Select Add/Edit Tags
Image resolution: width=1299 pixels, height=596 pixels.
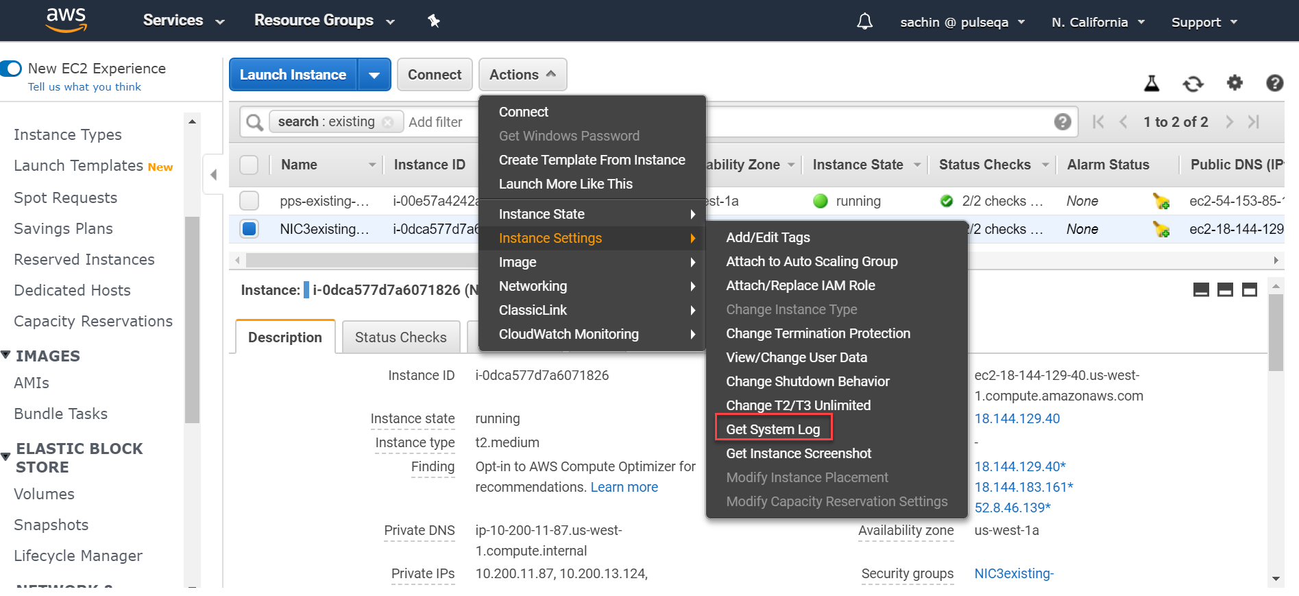(x=768, y=237)
